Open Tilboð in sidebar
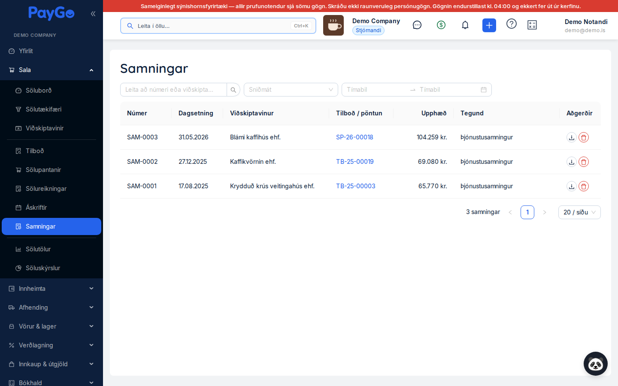 51,151
